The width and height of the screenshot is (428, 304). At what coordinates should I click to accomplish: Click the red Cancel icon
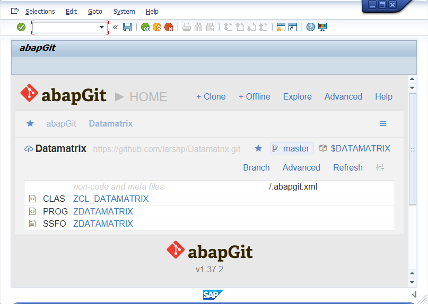(x=169, y=27)
